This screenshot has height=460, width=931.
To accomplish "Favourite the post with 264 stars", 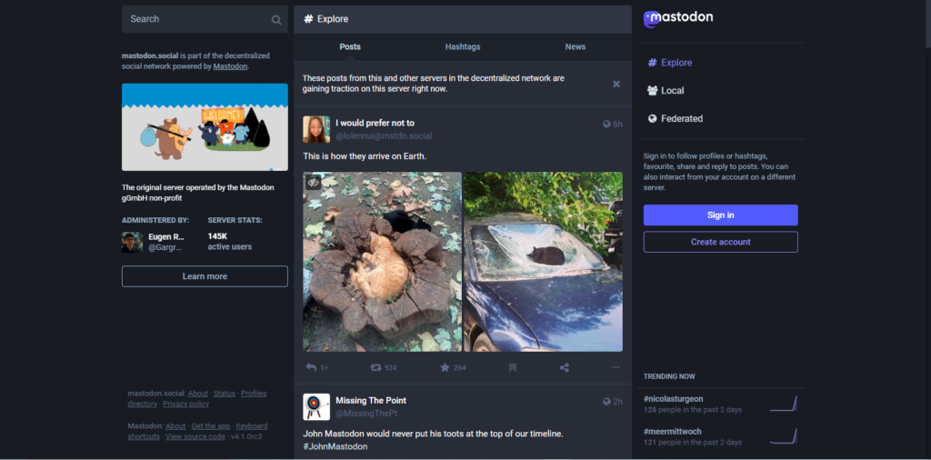I will [445, 367].
